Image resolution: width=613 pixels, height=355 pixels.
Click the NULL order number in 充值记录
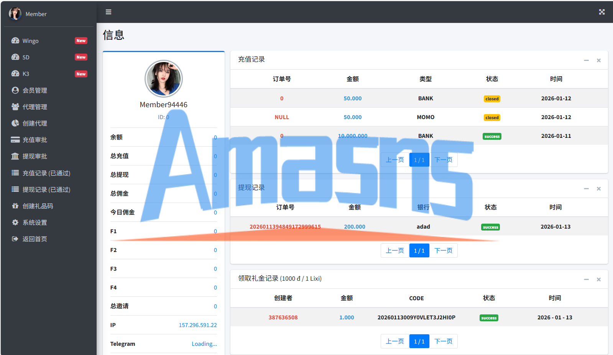pos(282,117)
